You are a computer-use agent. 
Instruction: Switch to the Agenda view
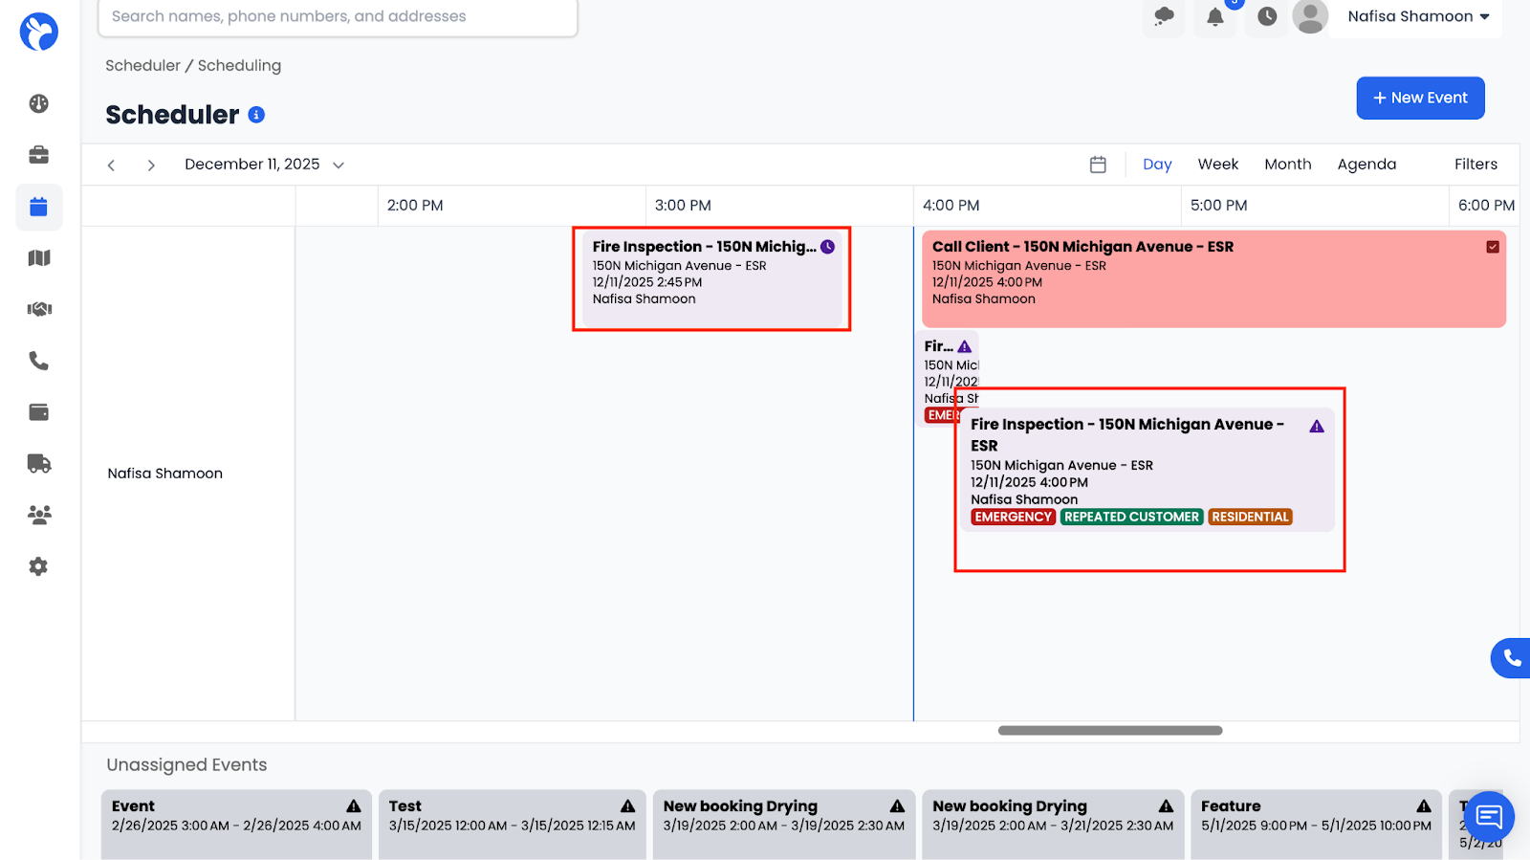tap(1366, 165)
